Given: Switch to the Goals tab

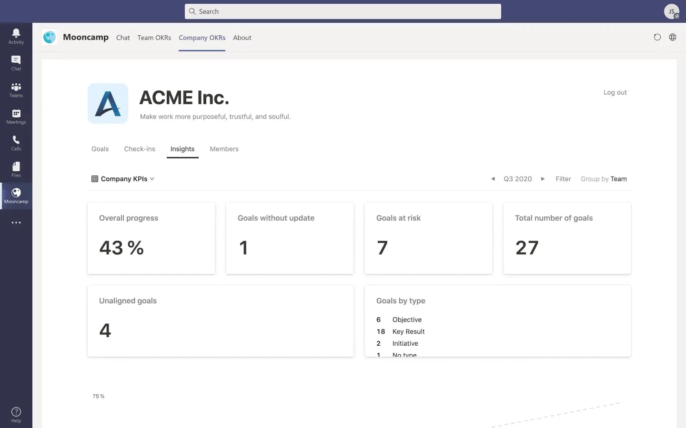Looking at the screenshot, I should [100, 149].
